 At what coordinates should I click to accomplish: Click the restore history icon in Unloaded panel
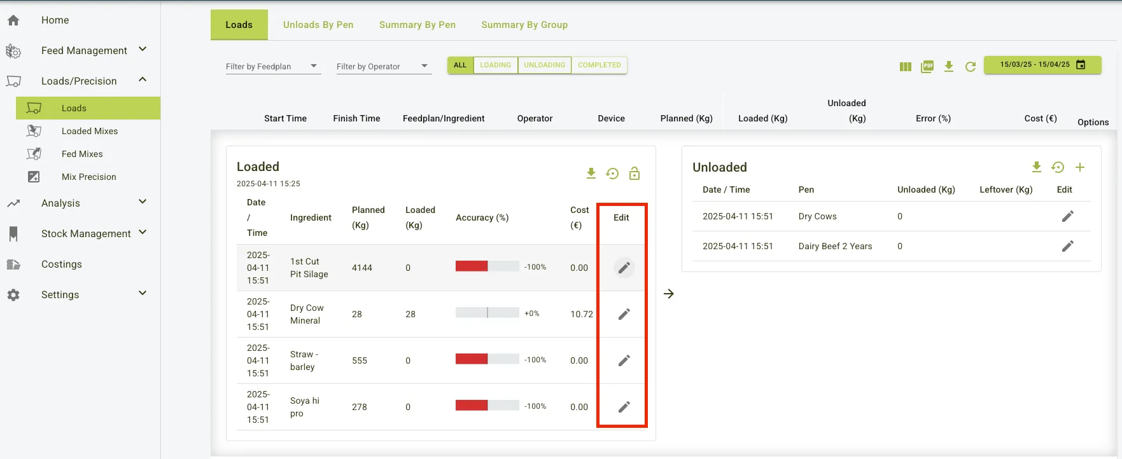pos(1058,167)
